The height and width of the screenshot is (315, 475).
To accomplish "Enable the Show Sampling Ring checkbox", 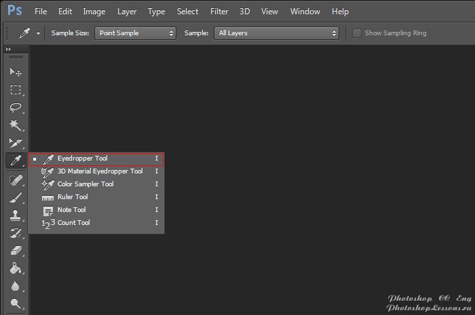I will click(357, 33).
